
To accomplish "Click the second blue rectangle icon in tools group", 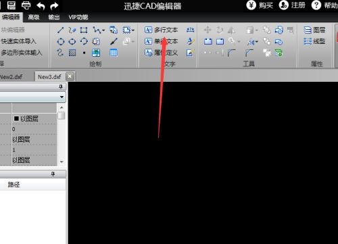I will (x=220, y=41).
